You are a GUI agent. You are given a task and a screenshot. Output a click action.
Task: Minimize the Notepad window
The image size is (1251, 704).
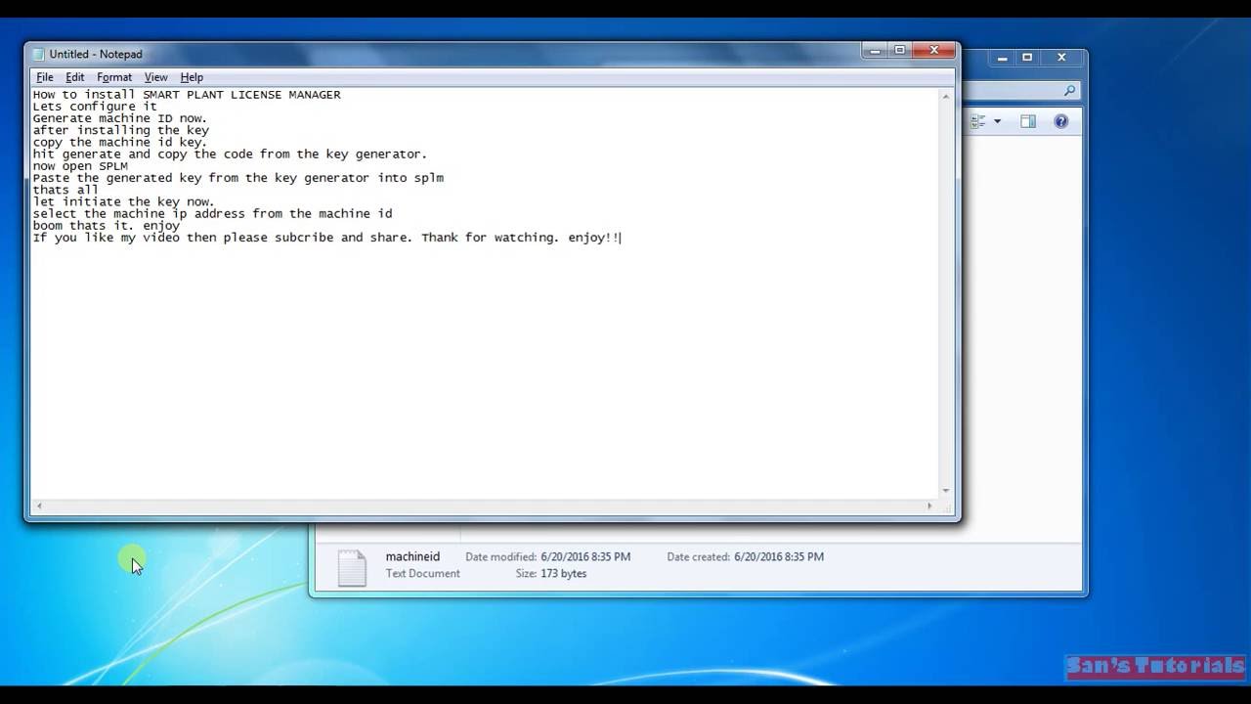[x=875, y=51]
